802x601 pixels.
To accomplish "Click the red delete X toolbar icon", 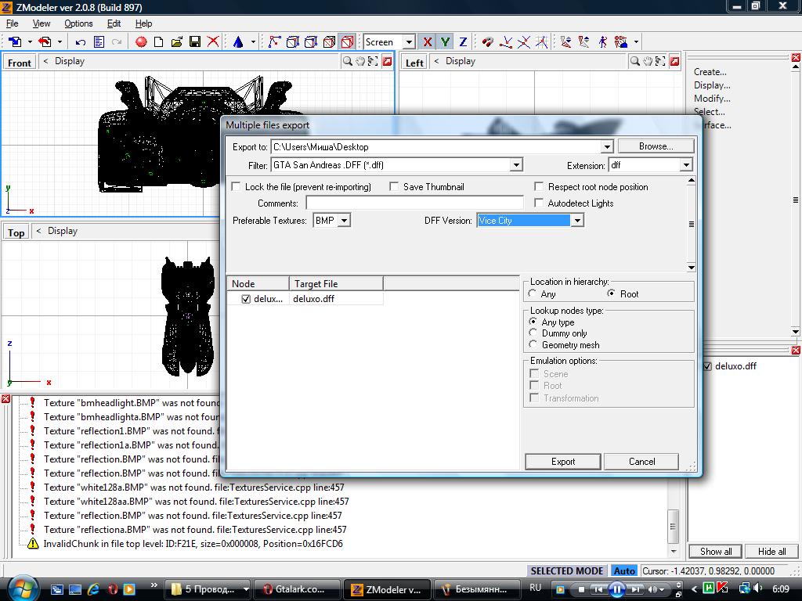I will pos(213,41).
